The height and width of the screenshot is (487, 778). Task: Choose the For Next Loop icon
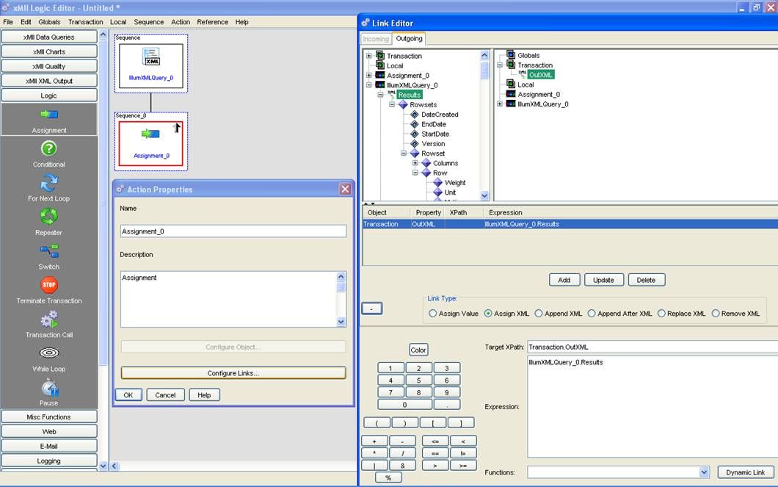point(48,183)
